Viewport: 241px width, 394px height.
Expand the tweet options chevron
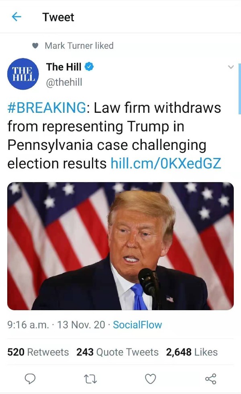coord(231,67)
